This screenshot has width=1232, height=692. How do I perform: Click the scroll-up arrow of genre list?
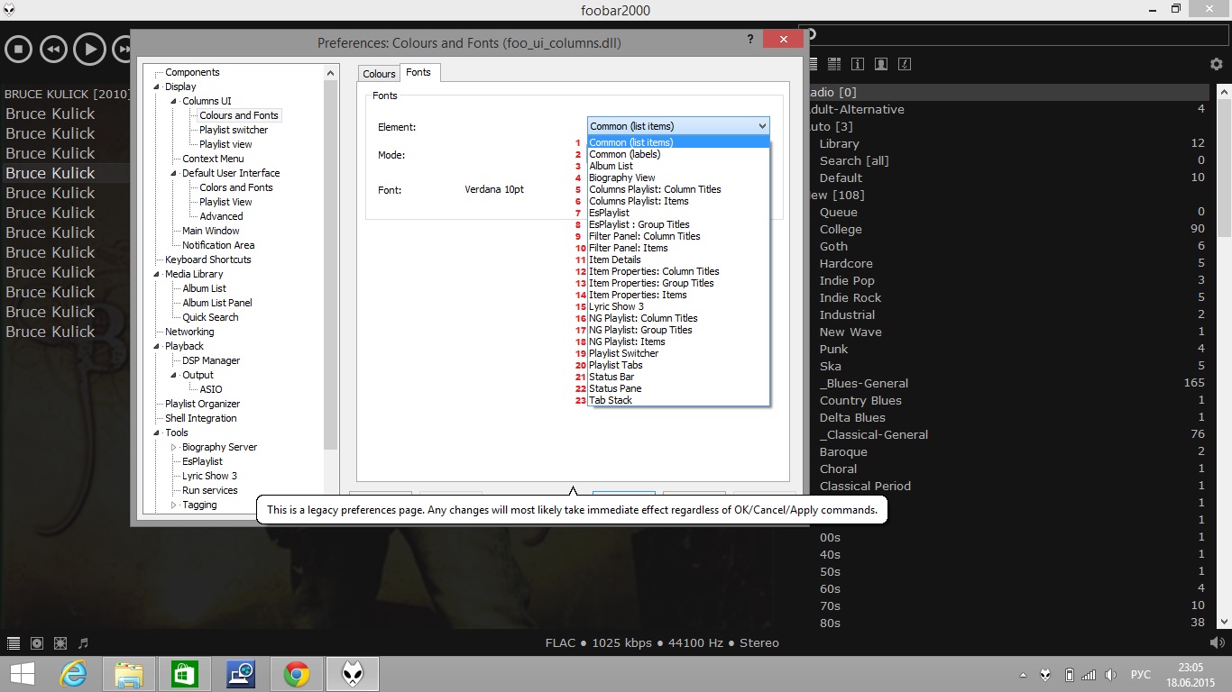click(1224, 93)
